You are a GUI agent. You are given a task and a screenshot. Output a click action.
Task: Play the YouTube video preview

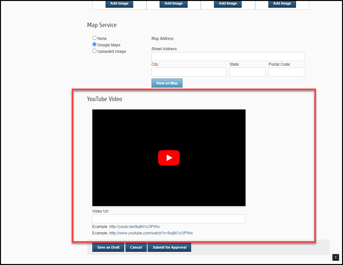click(169, 157)
